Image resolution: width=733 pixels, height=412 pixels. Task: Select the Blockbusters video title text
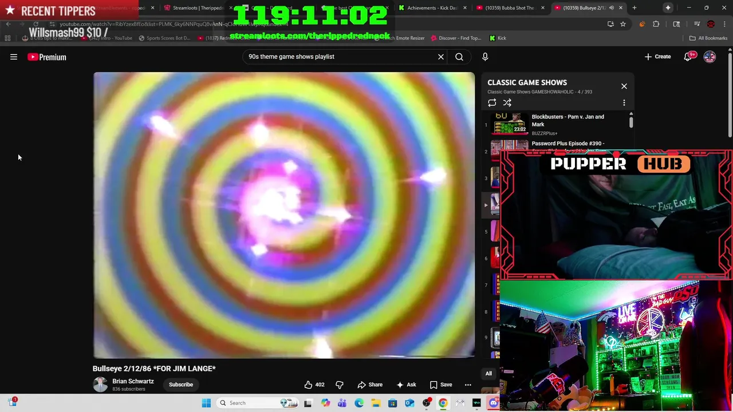pyautogui.click(x=568, y=120)
